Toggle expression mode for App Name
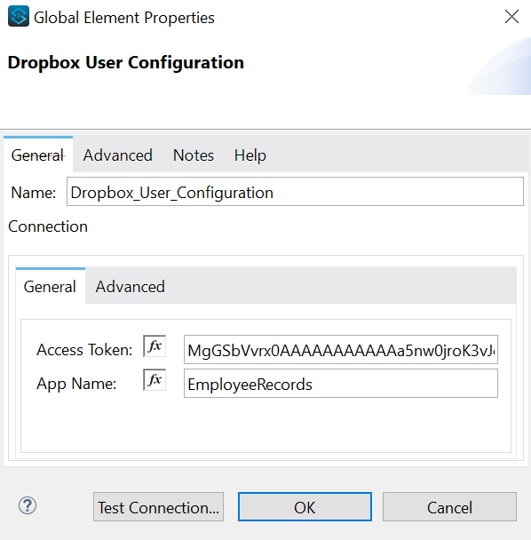 pos(155,380)
